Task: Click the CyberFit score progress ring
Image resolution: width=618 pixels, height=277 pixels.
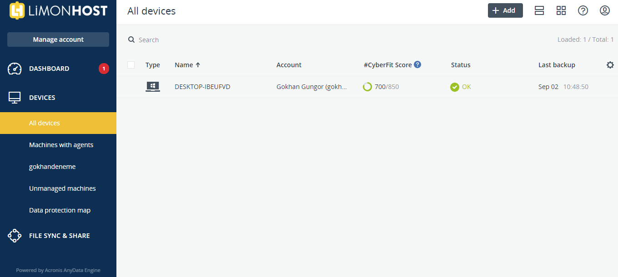Action: click(367, 87)
